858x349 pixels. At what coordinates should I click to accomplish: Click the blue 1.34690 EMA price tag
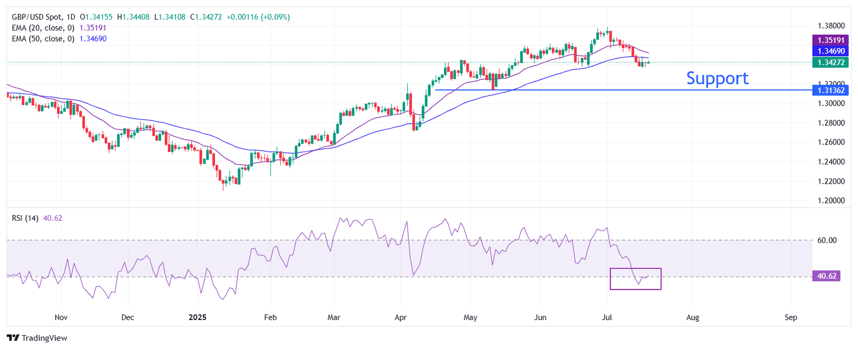point(832,51)
